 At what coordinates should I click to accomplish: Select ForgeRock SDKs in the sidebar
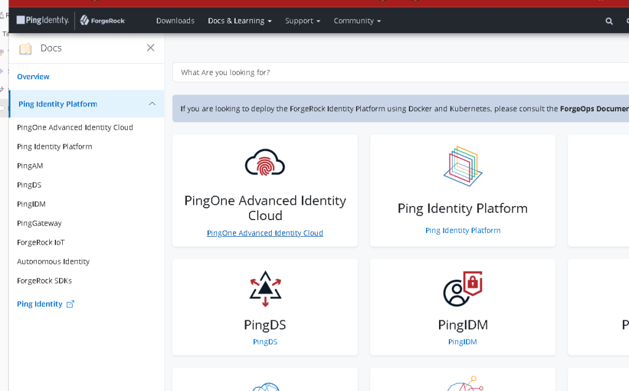44,281
